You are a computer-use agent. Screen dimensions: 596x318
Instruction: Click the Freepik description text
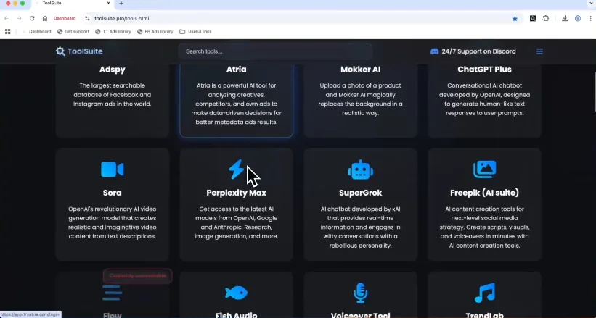[x=484, y=227]
